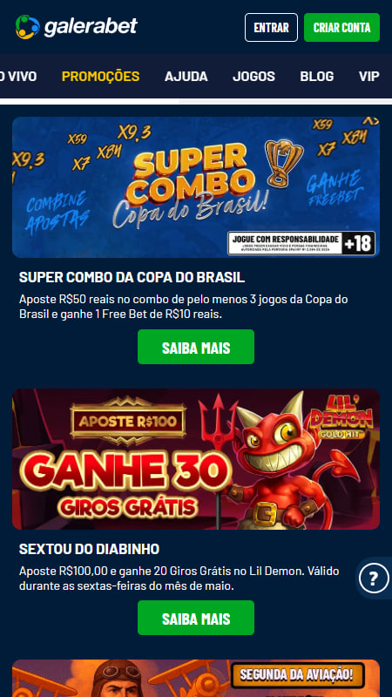Open the Promoções tab
The image size is (392, 697).
pyautogui.click(x=100, y=77)
